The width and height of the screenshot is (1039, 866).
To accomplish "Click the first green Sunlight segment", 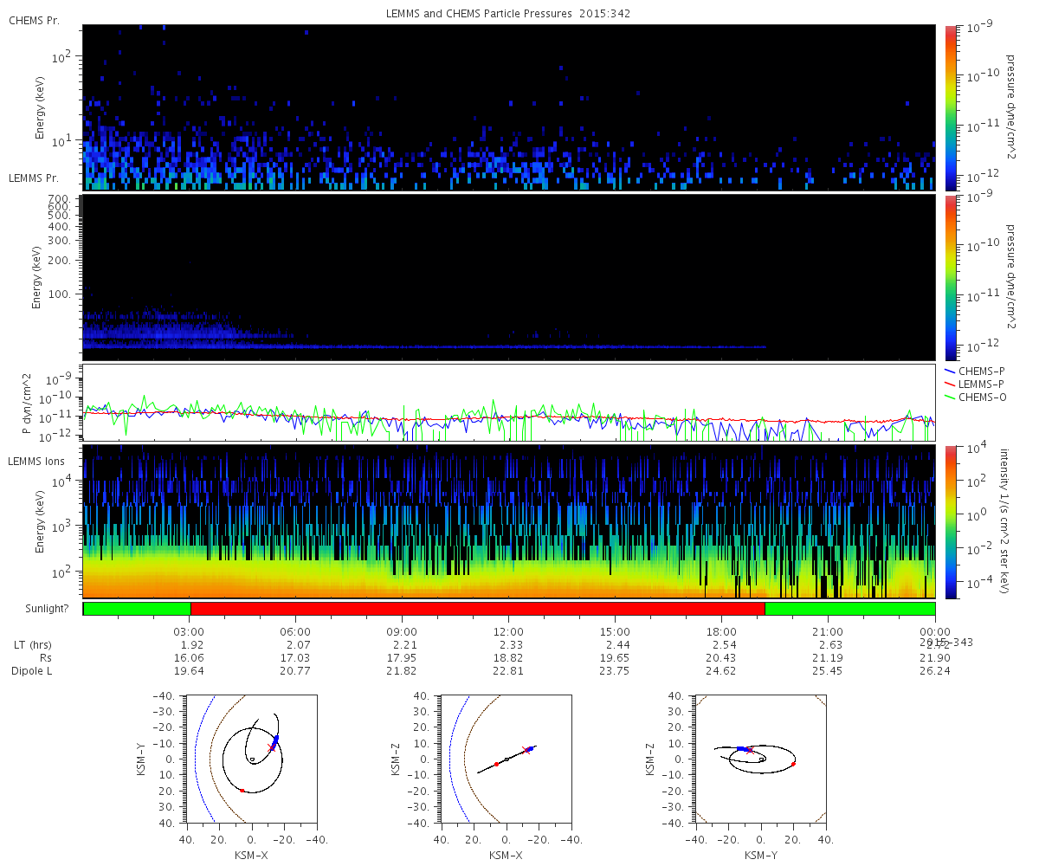I will 137,608.
